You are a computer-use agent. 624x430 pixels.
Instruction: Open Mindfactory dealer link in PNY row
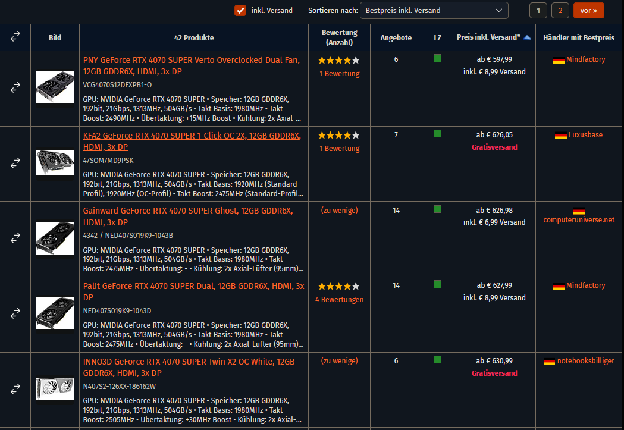pyautogui.click(x=585, y=59)
